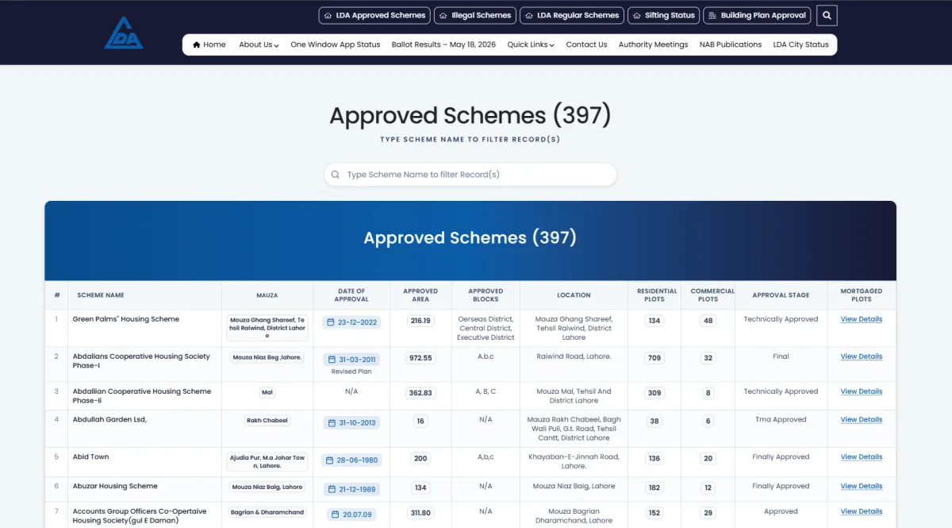Go to Home in navigation bar
The height and width of the screenshot is (528, 952).
pyautogui.click(x=209, y=44)
